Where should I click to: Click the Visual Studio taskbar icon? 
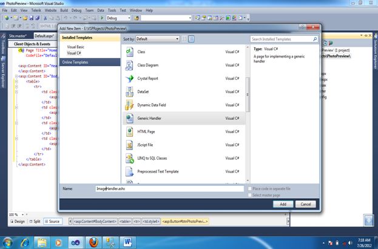75,242
